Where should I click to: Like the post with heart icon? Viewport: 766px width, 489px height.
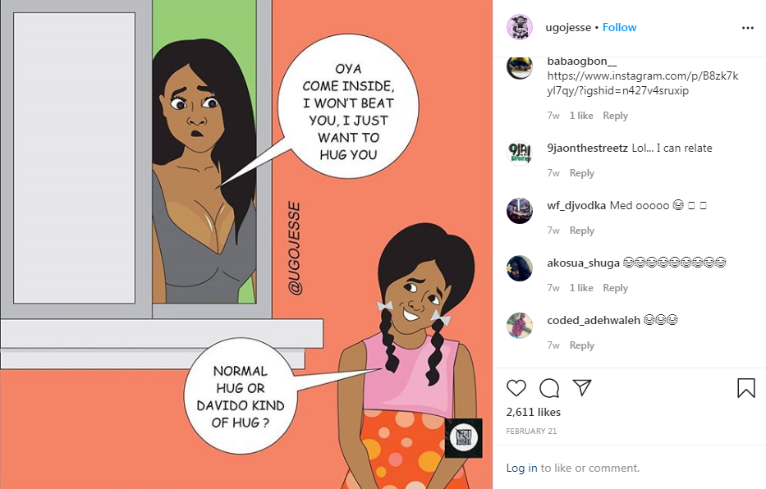[x=516, y=388]
